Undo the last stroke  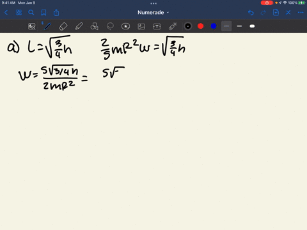tap(251, 13)
